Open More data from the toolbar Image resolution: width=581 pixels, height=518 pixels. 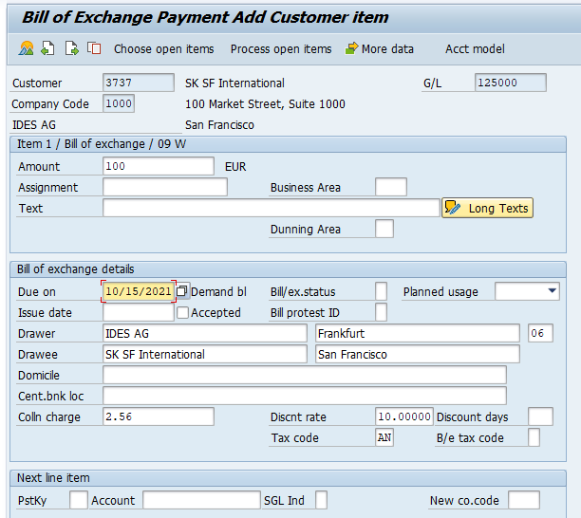pos(379,48)
